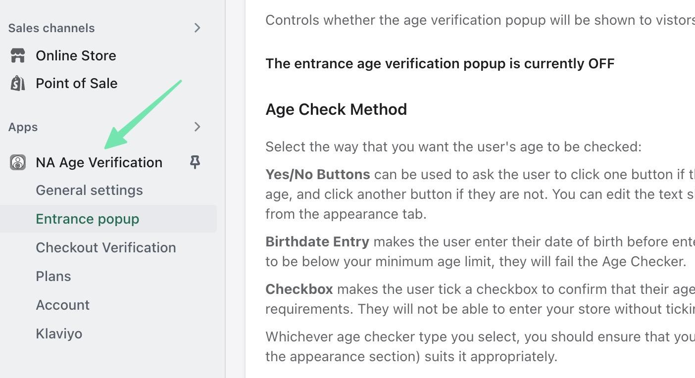Open General settings for NA Age Verification

click(89, 190)
